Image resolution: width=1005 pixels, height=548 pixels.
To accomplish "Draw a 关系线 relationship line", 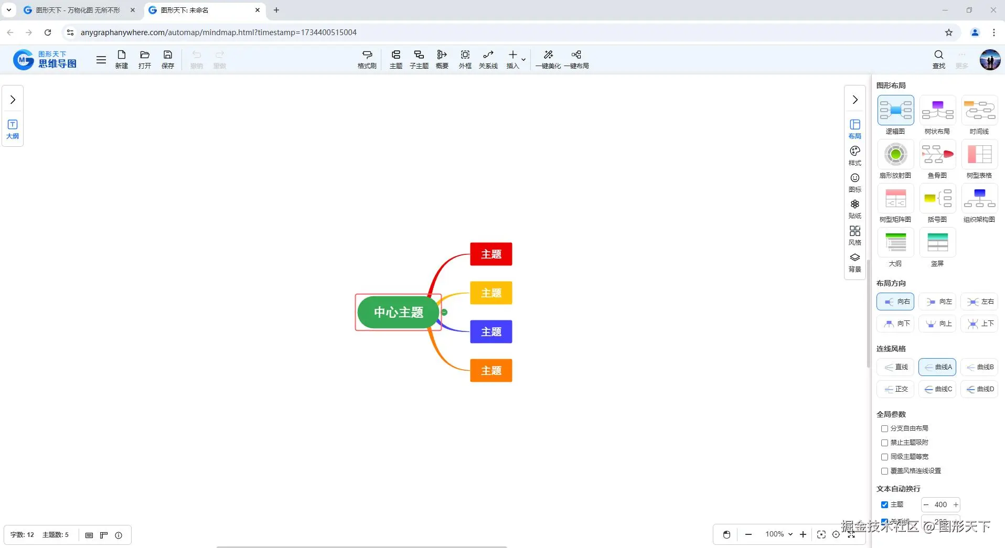I will point(488,59).
